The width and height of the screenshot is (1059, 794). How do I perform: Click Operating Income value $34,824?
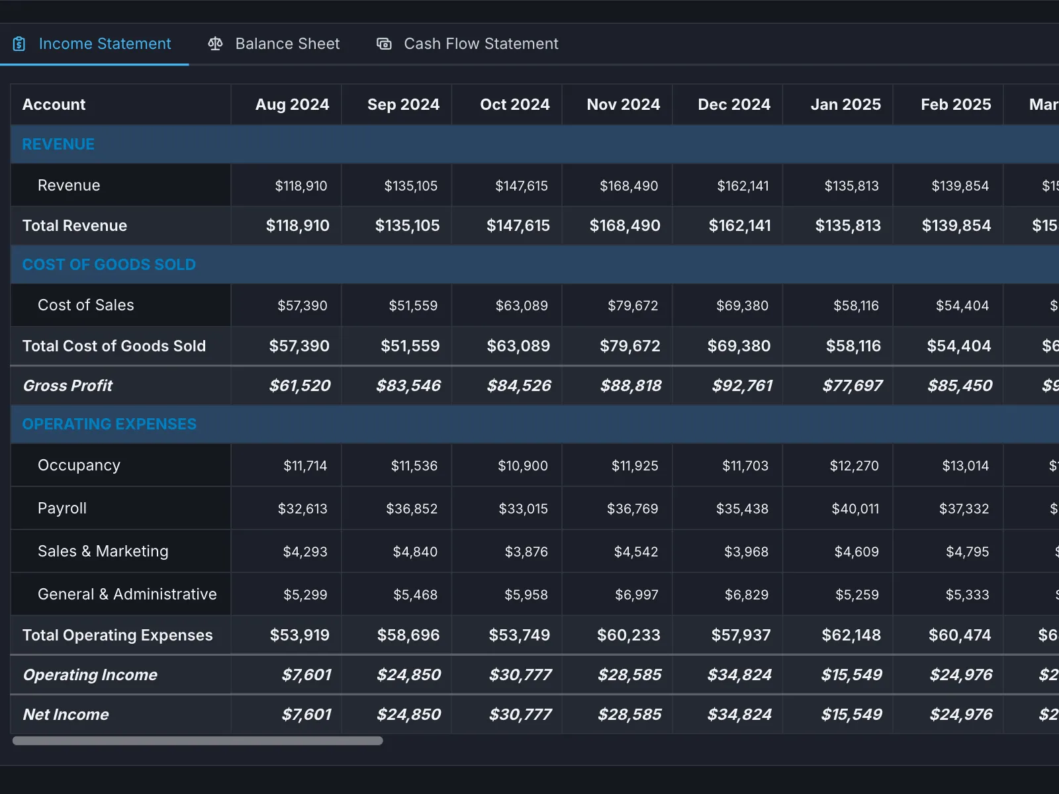739,675
